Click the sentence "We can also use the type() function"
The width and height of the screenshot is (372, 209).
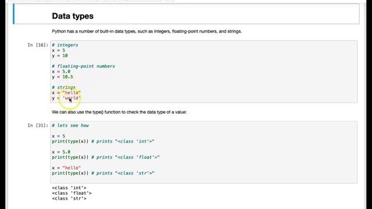pyautogui.click(x=119, y=112)
